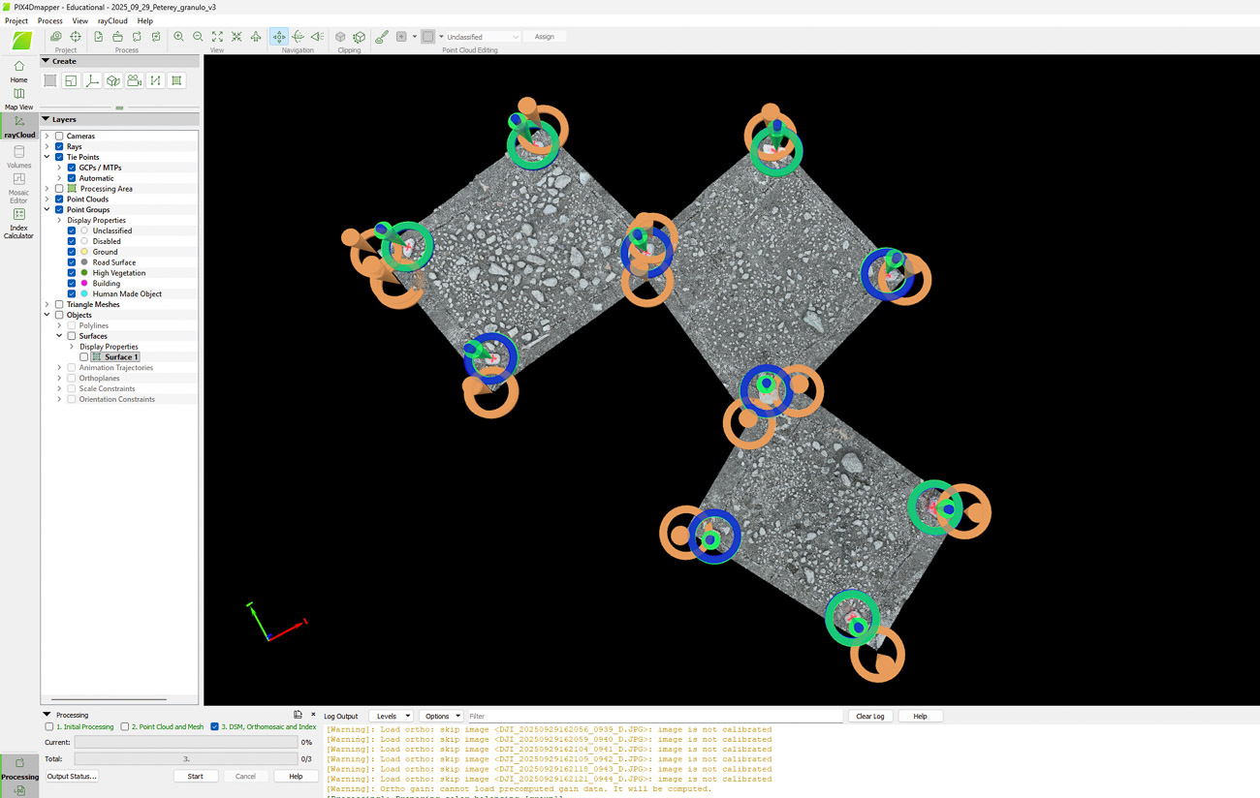Open Volumes view in sidebar
The height and width of the screenshot is (798, 1260).
(18, 158)
